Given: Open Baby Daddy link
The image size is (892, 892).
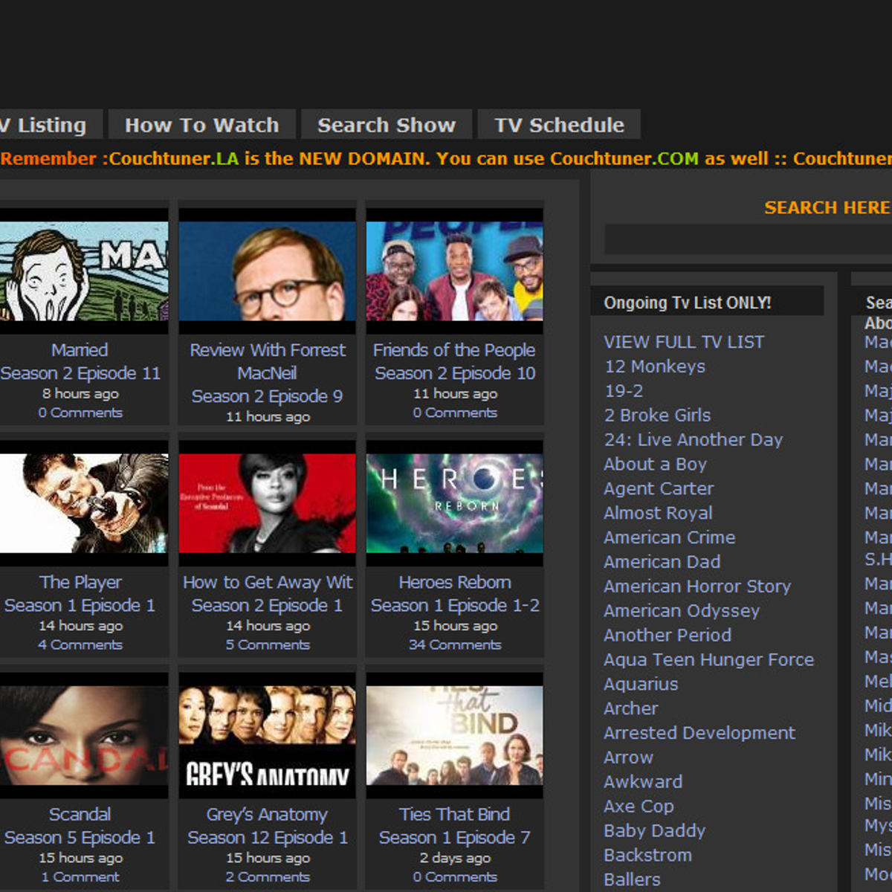Looking at the screenshot, I should tap(655, 831).
